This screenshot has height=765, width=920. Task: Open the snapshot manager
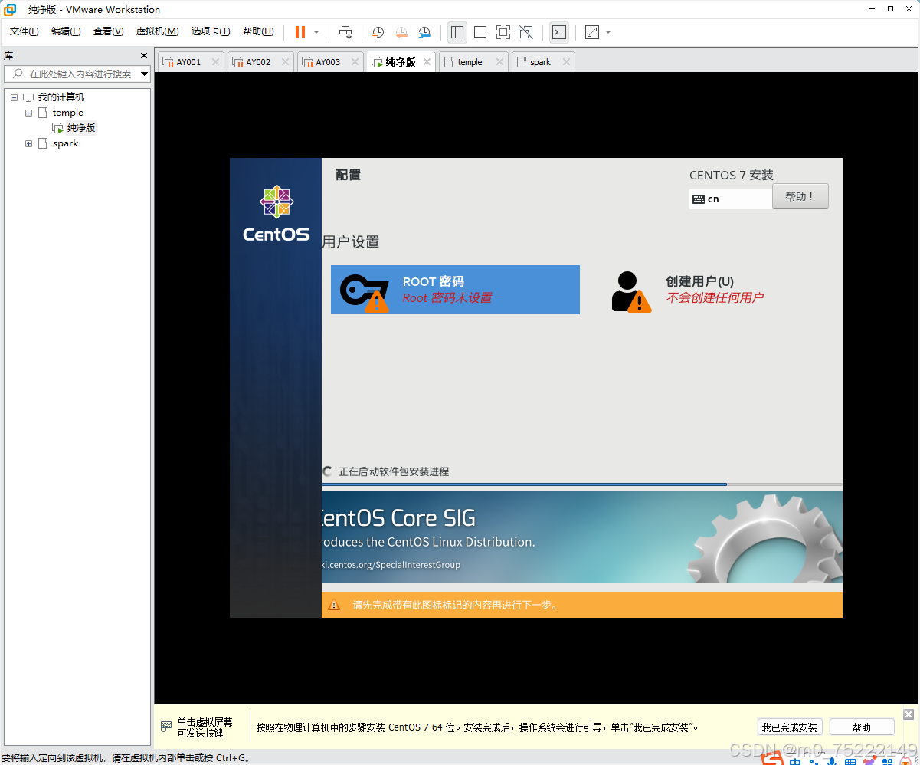click(x=424, y=32)
